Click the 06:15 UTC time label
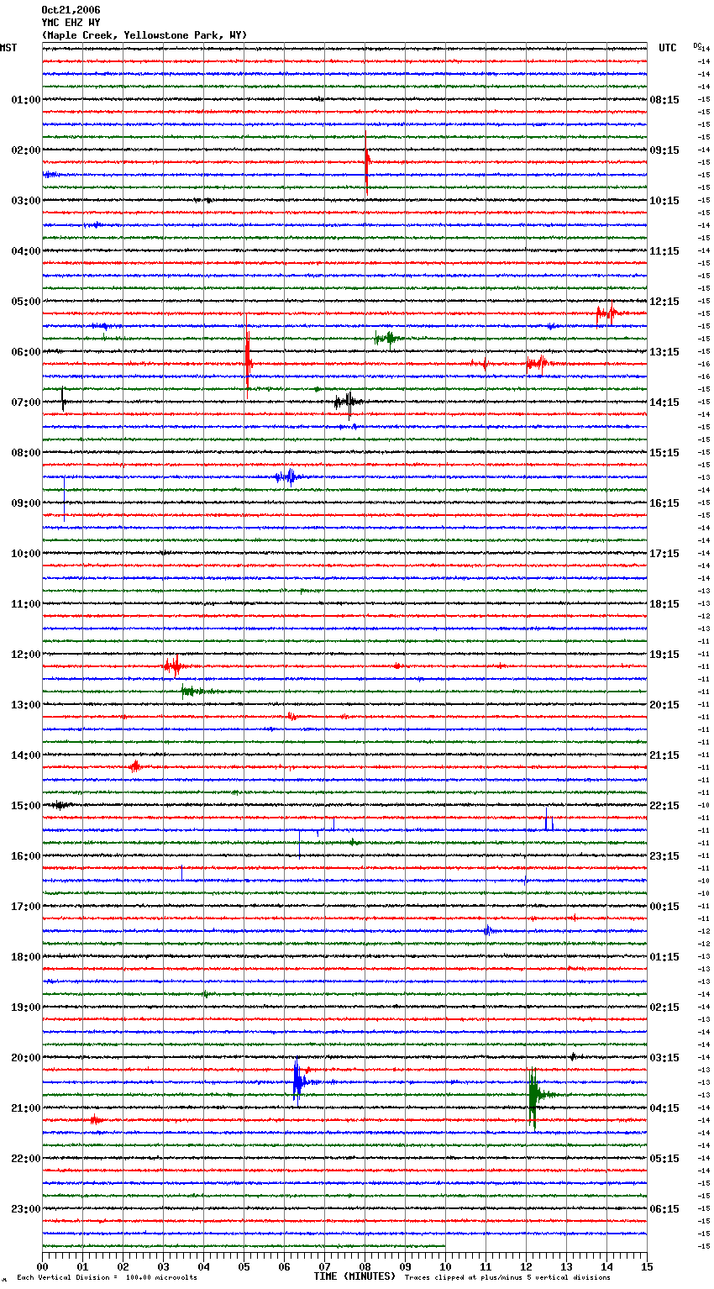Image resolution: width=714 pixels, height=1289 pixels. [x=664, y=1209]
